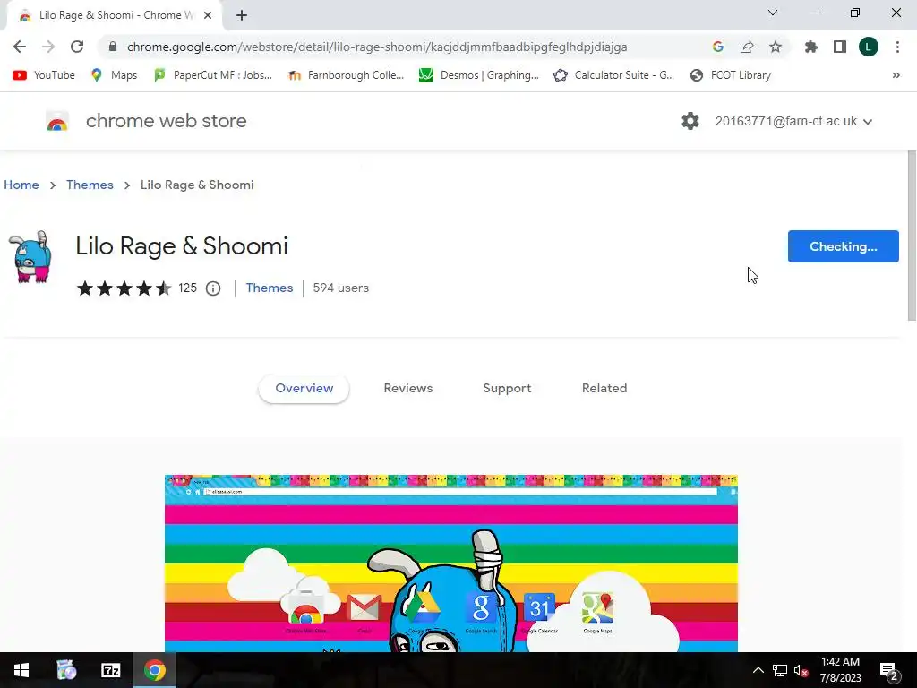Viewport: 917px width, 688px height.
Task: Click Chrome icon in taskbar
Action: pos(155,670)
